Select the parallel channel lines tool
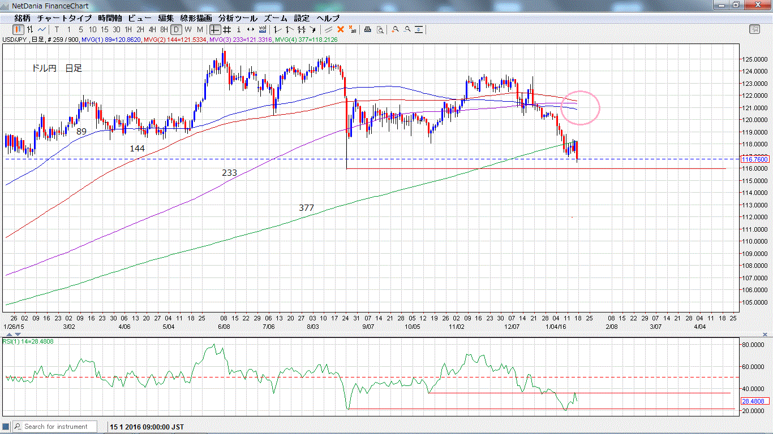773x434 pixels. tap(301, 29)
